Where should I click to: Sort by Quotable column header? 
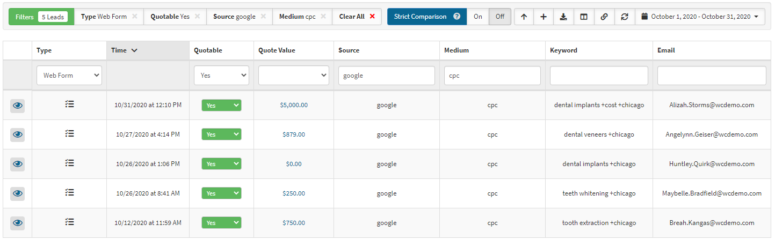tap(221, 50)
